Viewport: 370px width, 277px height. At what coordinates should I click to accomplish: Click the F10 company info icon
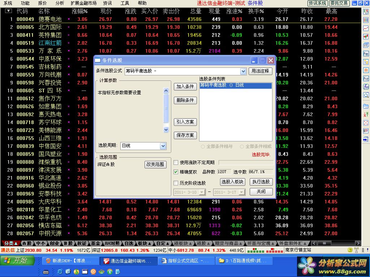366,54
